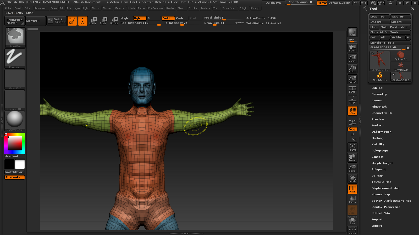
Task: Expand the Geometry section
Action: 379,94
